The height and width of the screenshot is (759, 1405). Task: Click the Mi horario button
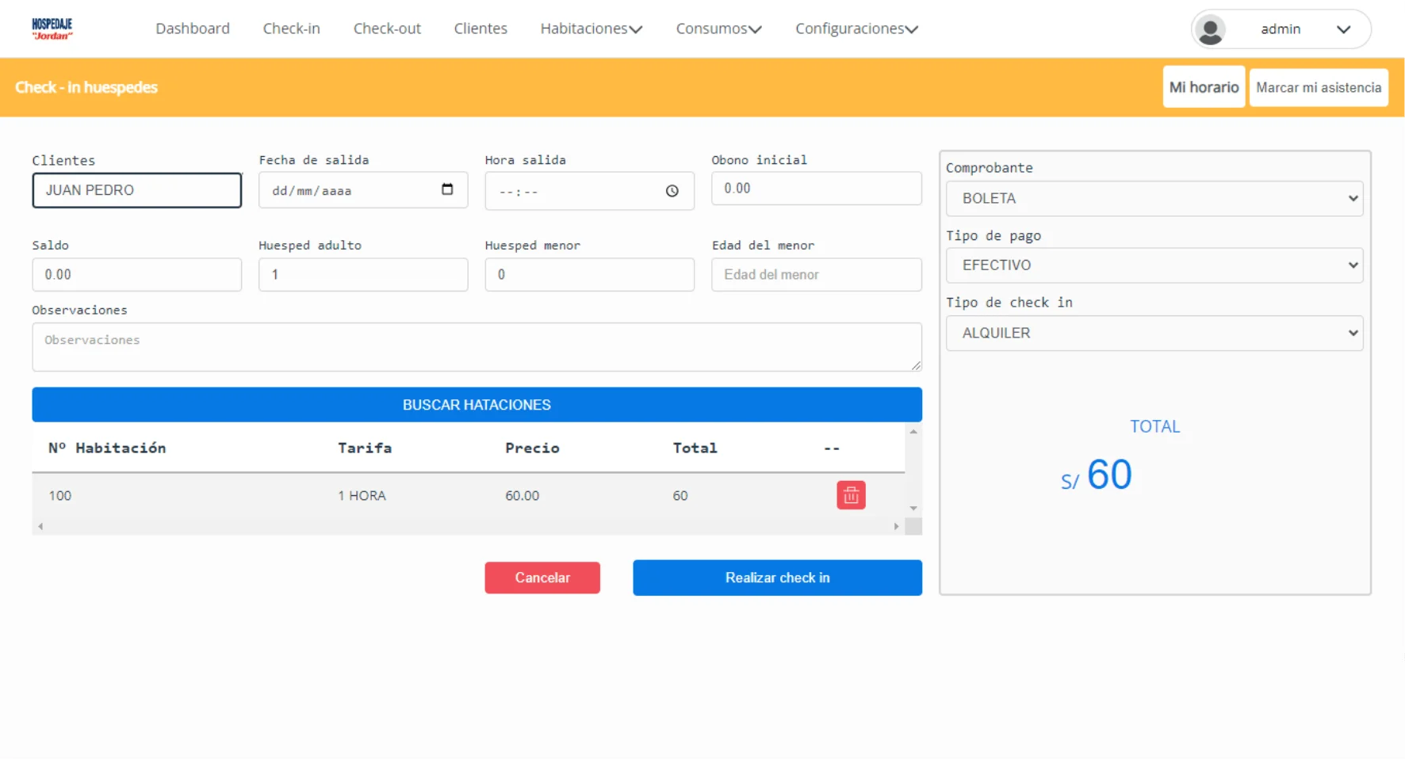point(1204,87)
